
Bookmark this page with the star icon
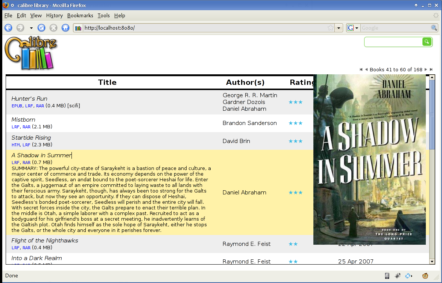331,28
